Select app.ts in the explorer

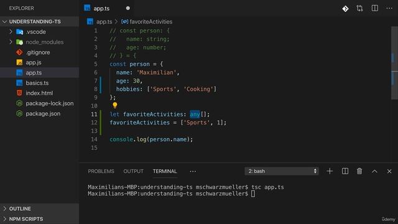tap(39, 73)
